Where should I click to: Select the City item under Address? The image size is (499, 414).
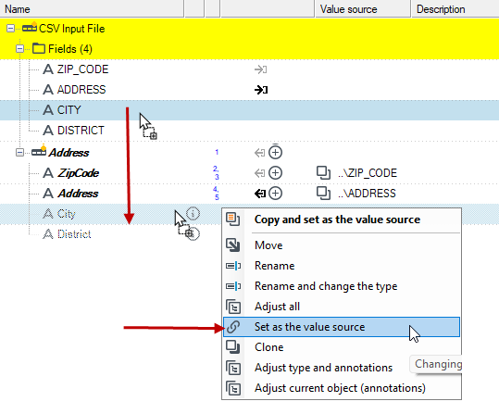pos(67,214)
